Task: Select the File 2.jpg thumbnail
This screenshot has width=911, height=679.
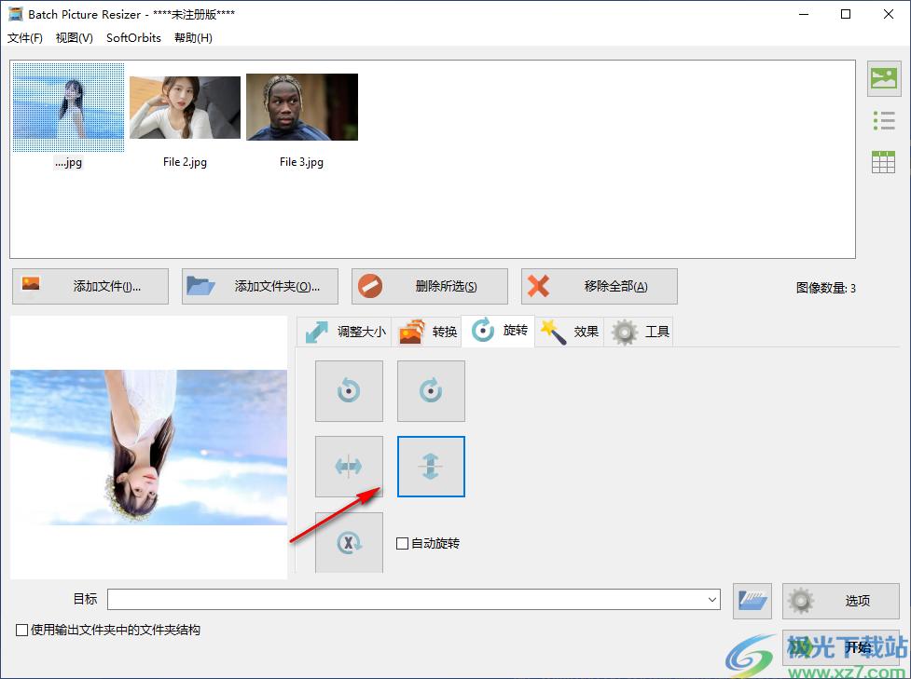Action: pyautogui.click(x=185, y=108)
